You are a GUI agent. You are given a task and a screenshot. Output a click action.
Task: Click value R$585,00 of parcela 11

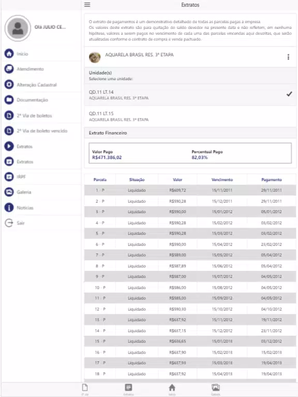177,298
